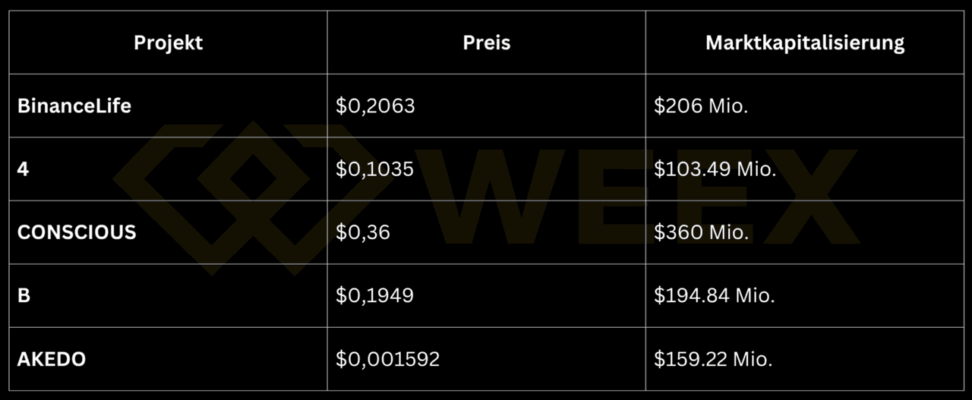Click the Projekt column header
972x400 pixels.
pos(168,43)
